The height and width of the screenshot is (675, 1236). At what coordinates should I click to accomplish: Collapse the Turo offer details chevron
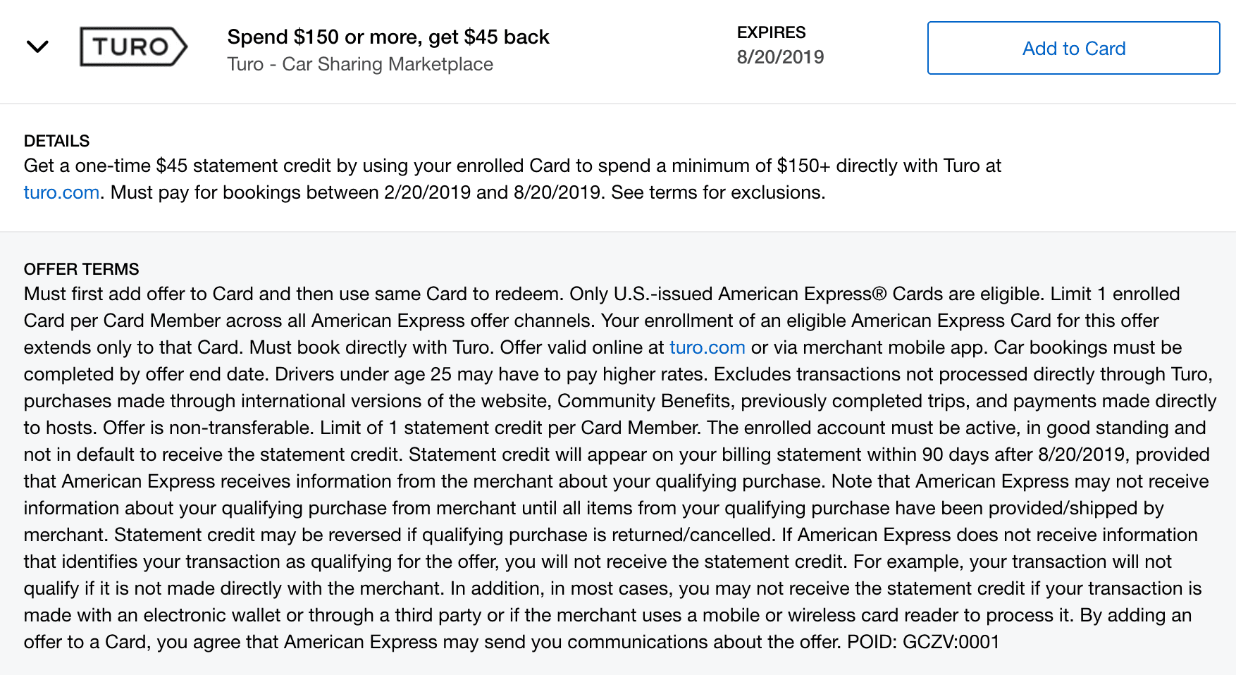pyautogui.click(x=37, y=47)
